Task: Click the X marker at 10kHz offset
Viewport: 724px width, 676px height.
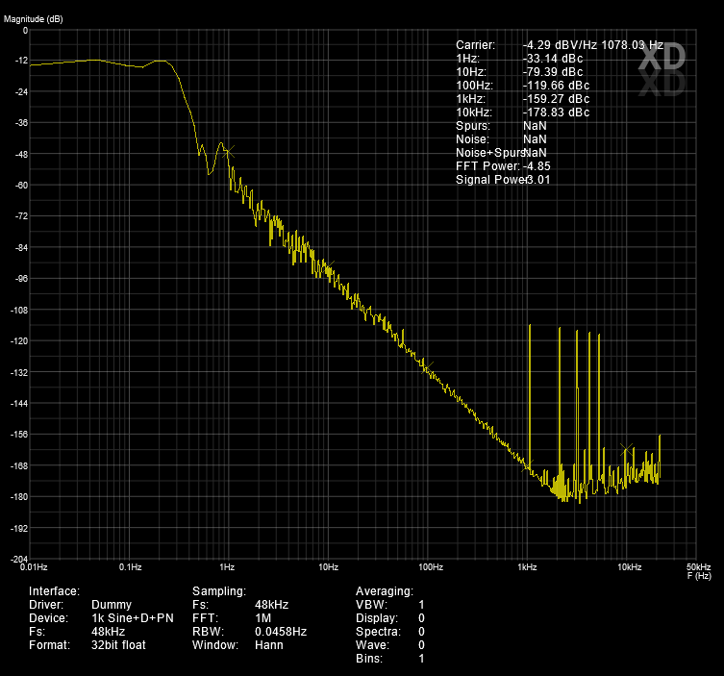Action: (x=627, y=449)
